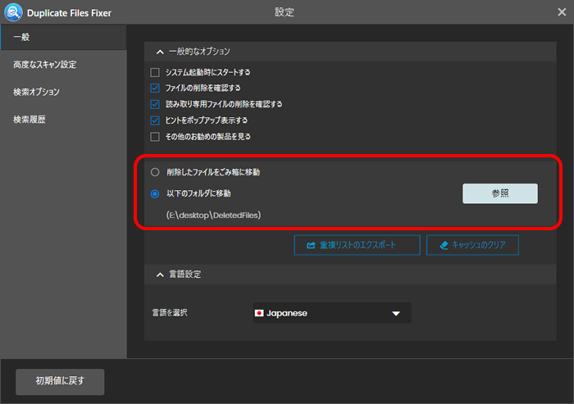
Task: Select the 一般 settings tab
Action: [x=63, y=37]
